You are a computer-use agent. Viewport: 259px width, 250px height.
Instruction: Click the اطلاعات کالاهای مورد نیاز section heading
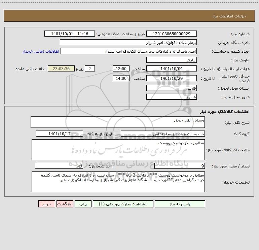point(225,112)
